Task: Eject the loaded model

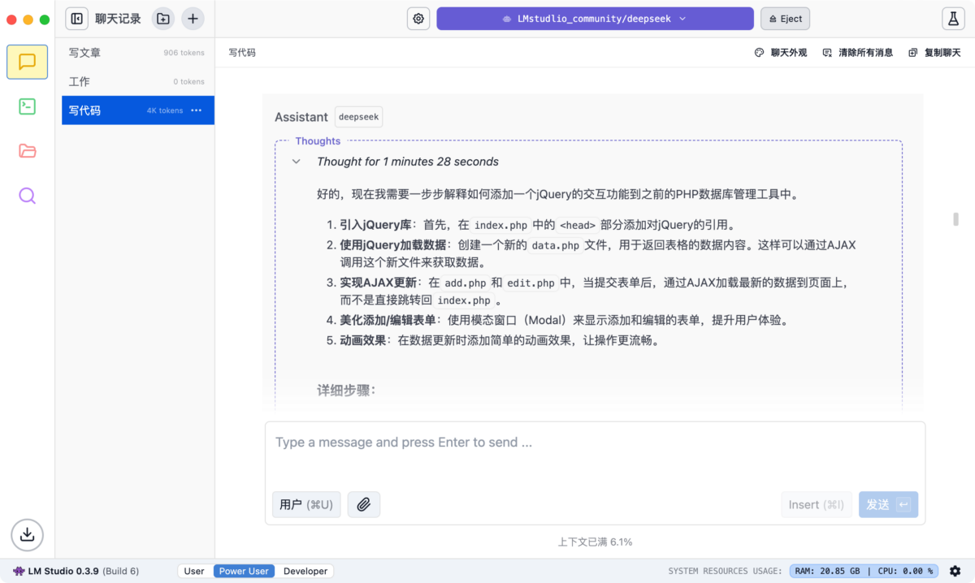Action: pos(785,19)
